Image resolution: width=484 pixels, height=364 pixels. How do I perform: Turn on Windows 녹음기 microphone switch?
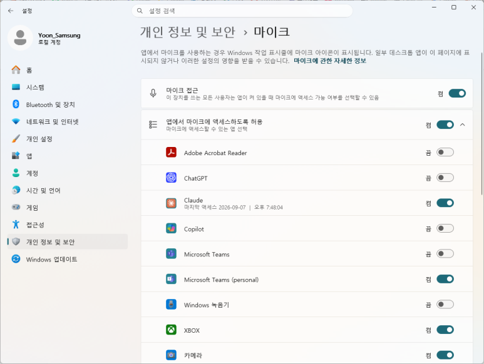pos(445,305)
